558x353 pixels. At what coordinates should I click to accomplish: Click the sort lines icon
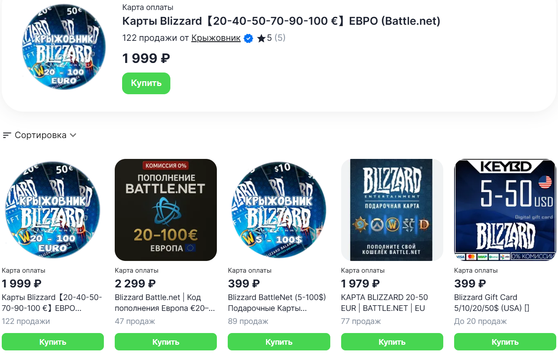[7, 135]
